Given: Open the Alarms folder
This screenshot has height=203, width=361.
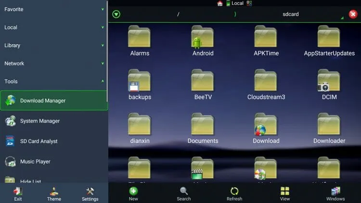Looking at the screenshot, I should coord(140,41).
